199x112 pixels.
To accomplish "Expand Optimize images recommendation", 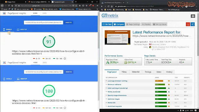I will click(x=113, y=99).
